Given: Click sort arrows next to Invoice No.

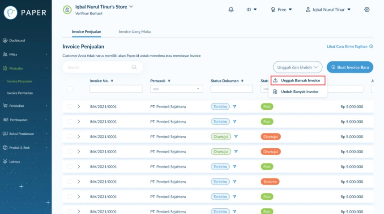Looking at the screenshot, I should tap(112, 81).
